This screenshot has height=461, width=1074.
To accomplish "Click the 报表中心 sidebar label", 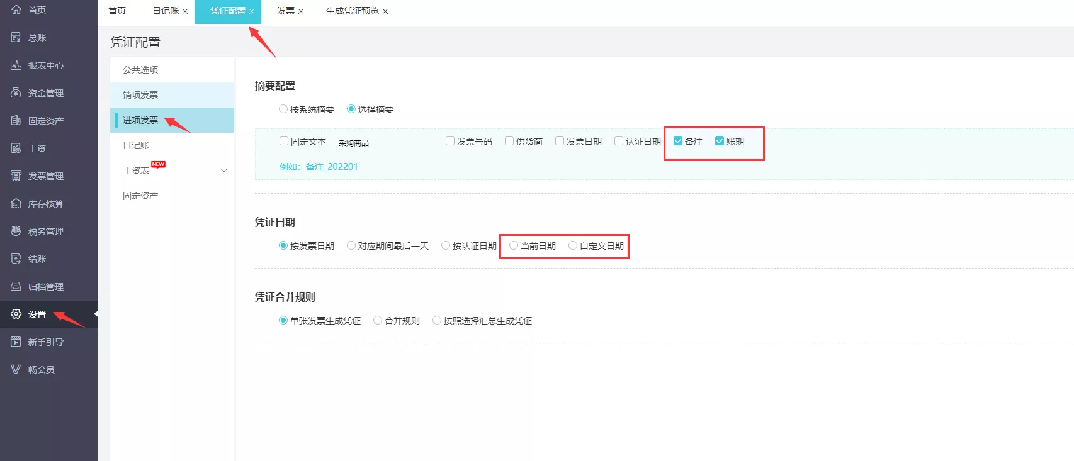I will click(x=46, y=65).
